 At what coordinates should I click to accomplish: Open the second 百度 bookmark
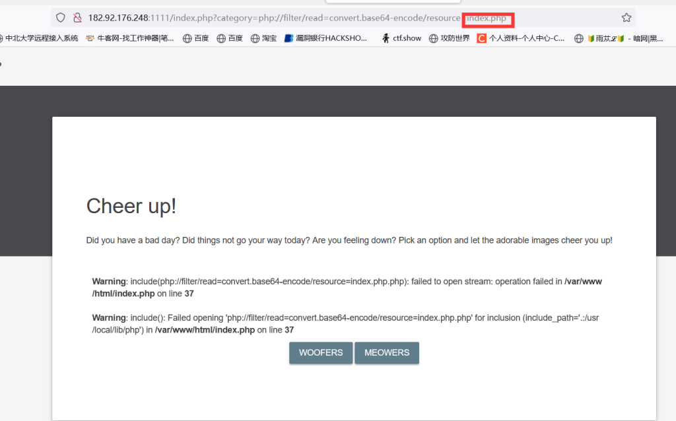click(x=230, y=38)
